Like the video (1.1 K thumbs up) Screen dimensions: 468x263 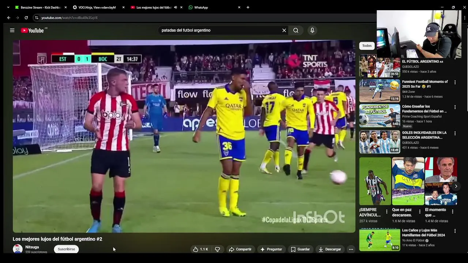click(200, 249)
